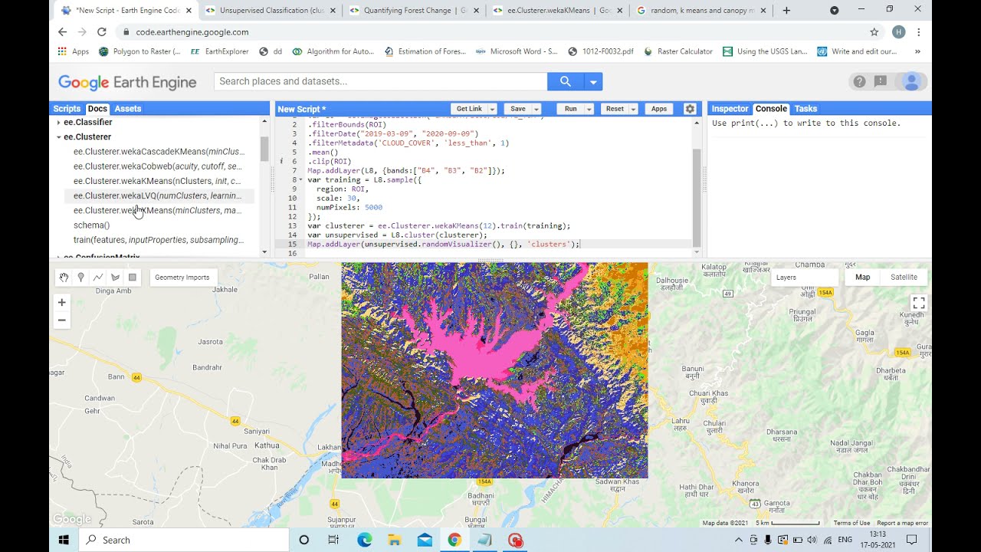Screen dimensions: 981x552
Task: Open ee.Clusterer.wekaCascadeKMeans doc entry
Action: coord(159,152)
